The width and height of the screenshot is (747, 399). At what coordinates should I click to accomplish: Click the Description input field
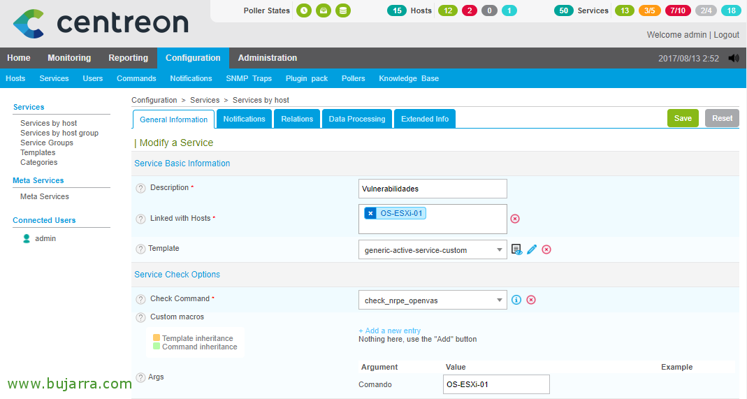[x=433, y=189]
